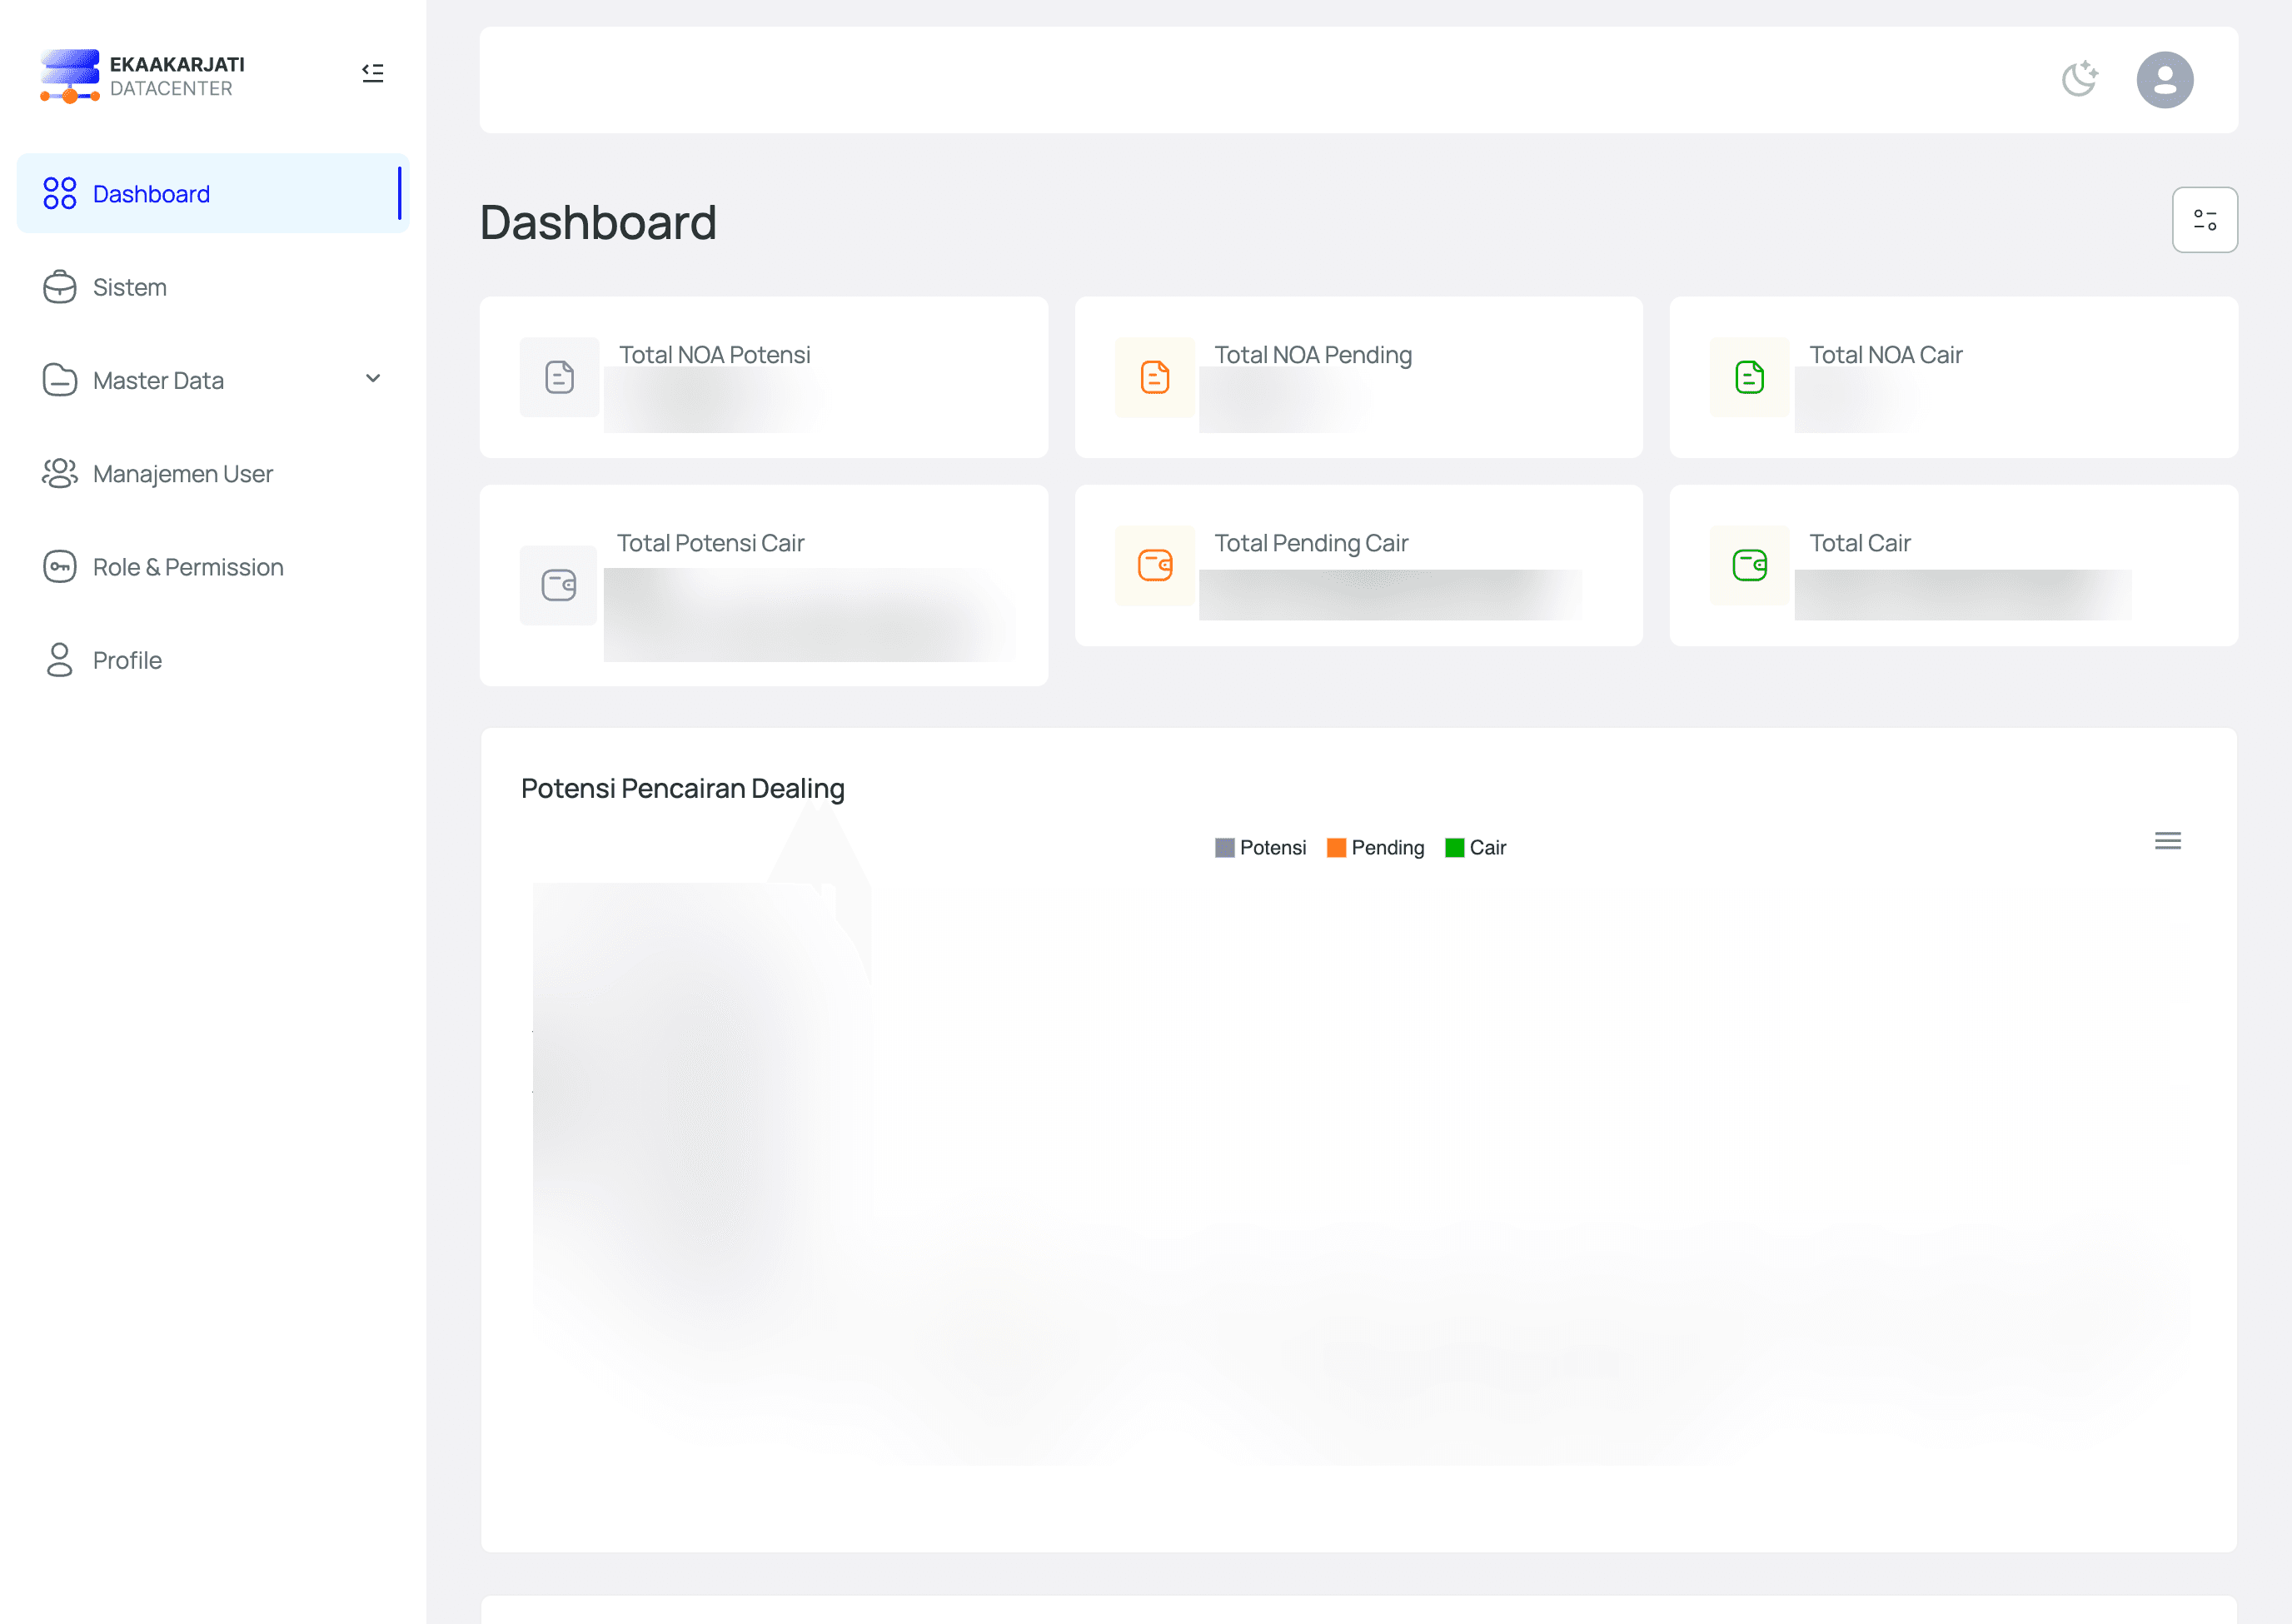This screenshot has height=1624, width=2292.
Task: Click the Dashboard page heading
Action: coord(598,222)
